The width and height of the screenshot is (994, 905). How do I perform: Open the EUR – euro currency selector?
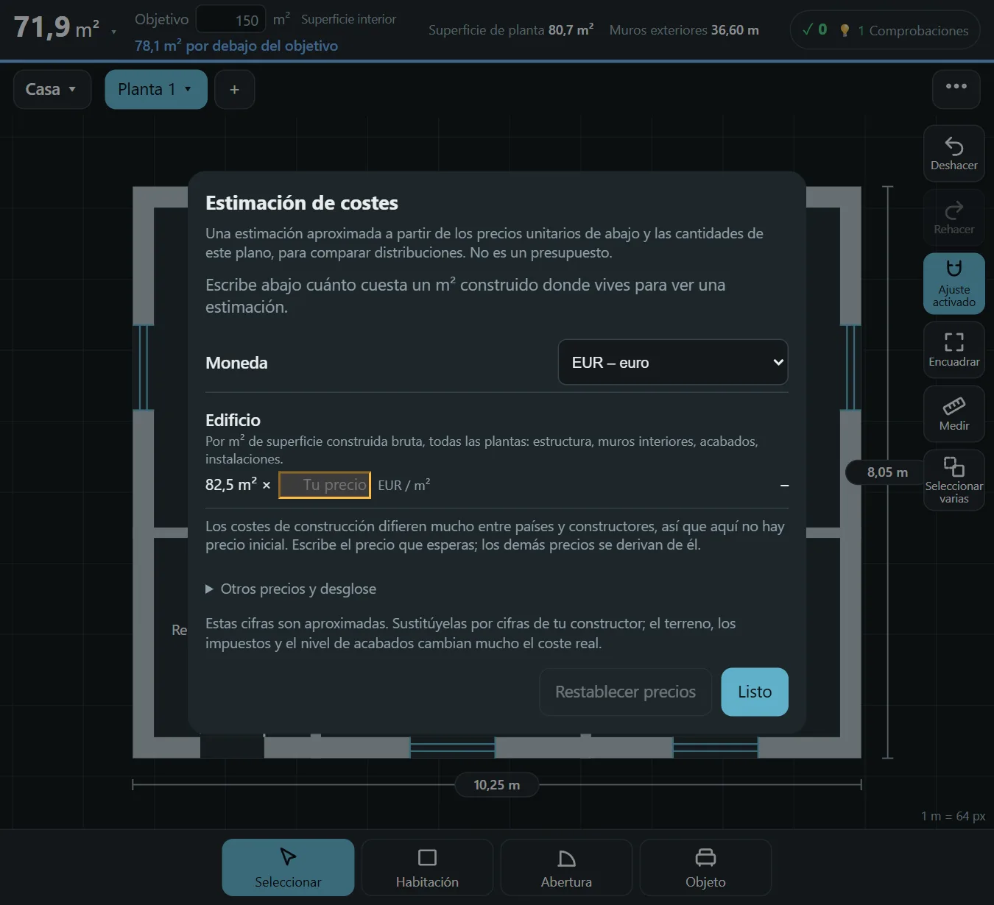click(x=673, y=362)
